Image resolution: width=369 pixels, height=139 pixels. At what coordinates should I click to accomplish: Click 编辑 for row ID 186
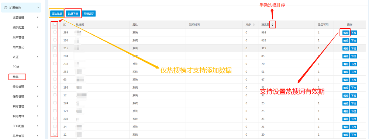tap(346, 88)
